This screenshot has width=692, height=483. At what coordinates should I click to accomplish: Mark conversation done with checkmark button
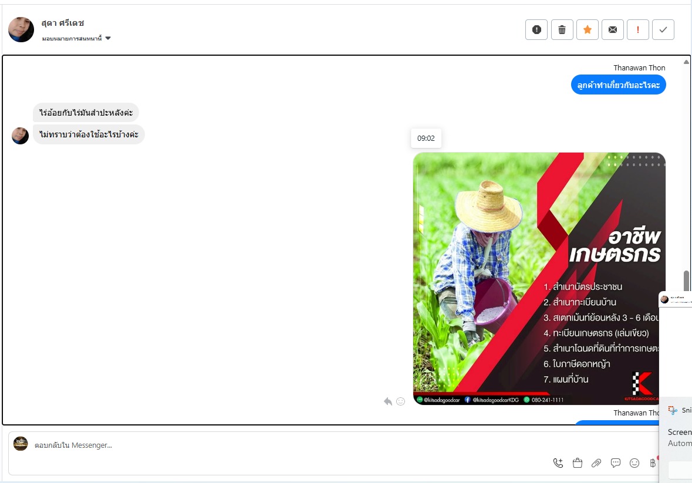pyautogui.click(x=663, y=30)
